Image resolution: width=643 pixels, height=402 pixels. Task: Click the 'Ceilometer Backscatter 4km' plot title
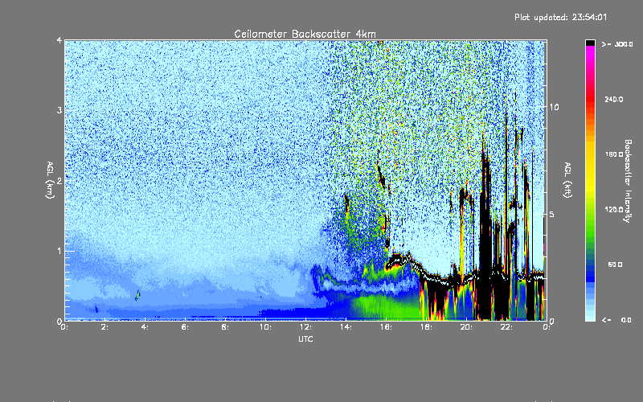pos(305,34)
